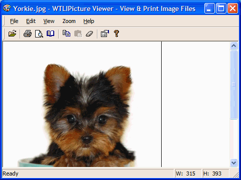Open an image file with the folder icon

(x=13, y=33)
